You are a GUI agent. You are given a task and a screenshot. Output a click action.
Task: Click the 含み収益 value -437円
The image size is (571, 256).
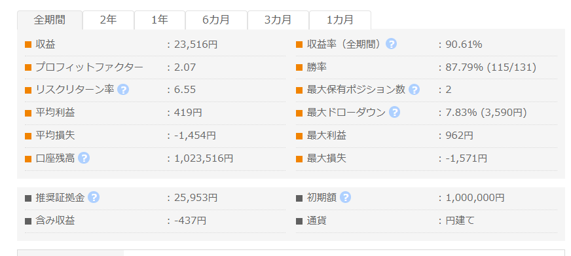tap(190, 220)
